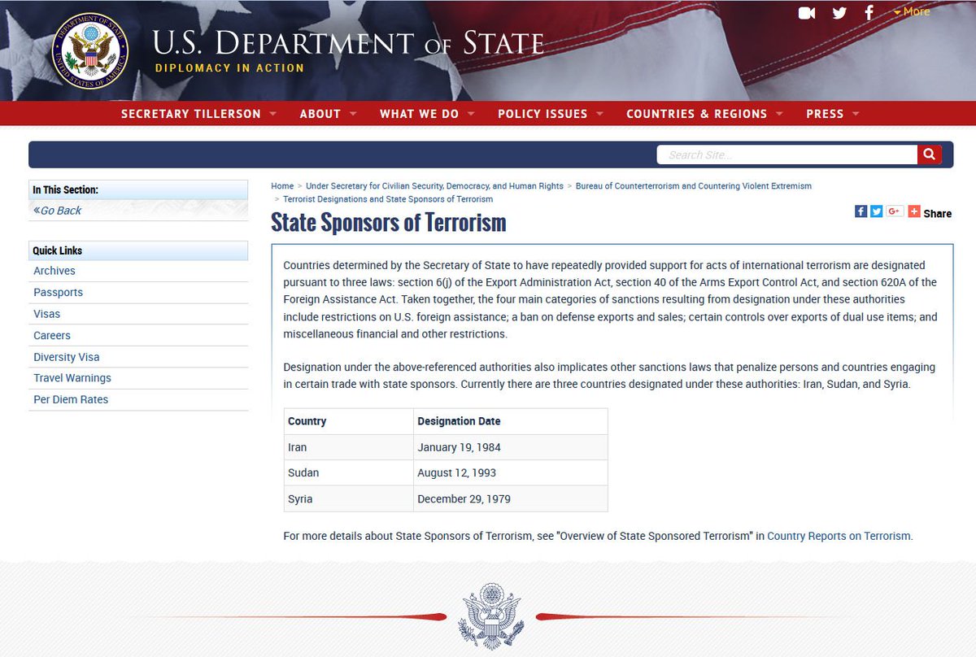Open the Policy Issues menu
The width and height of the screenshot is (976, 657).
coord(542,114)
